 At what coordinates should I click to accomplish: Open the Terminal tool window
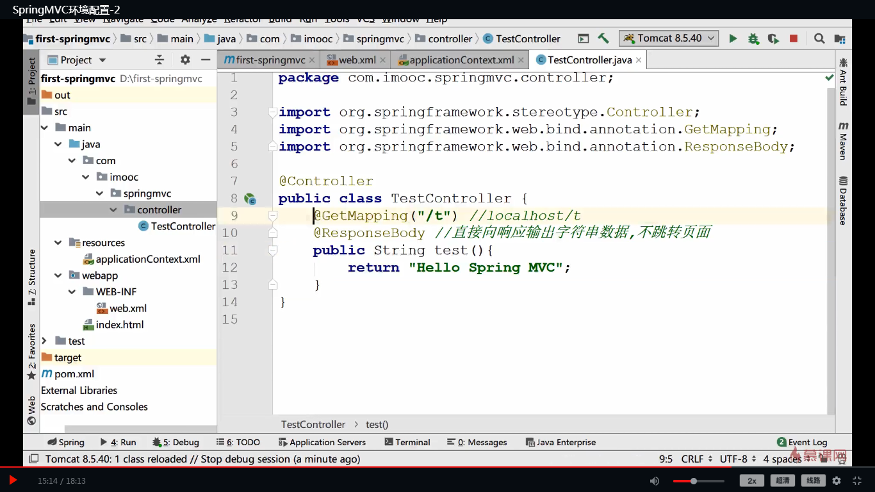point(407,442)
